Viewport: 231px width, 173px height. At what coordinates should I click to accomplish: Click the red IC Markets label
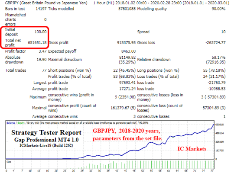(x=192, y=149)
